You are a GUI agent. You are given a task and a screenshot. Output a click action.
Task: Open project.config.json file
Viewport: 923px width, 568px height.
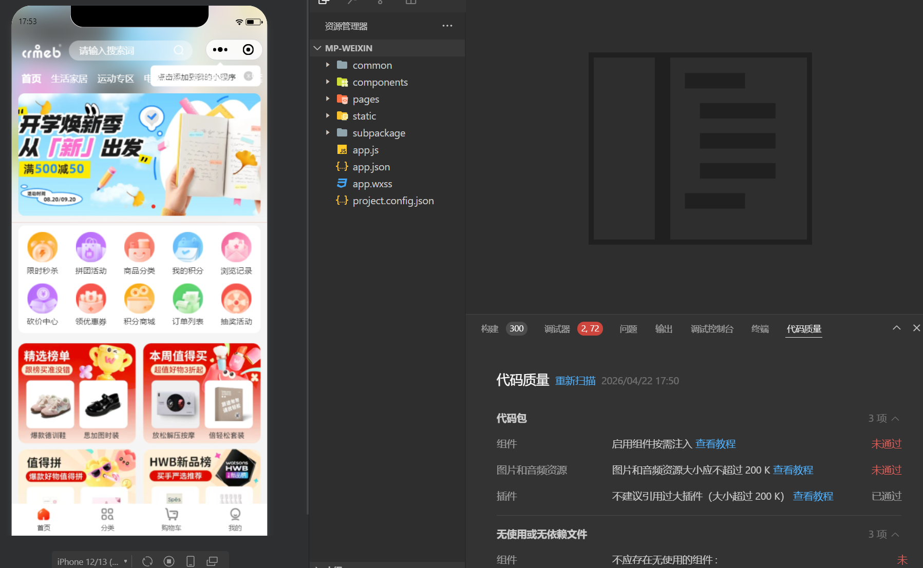tap(393, 201)
